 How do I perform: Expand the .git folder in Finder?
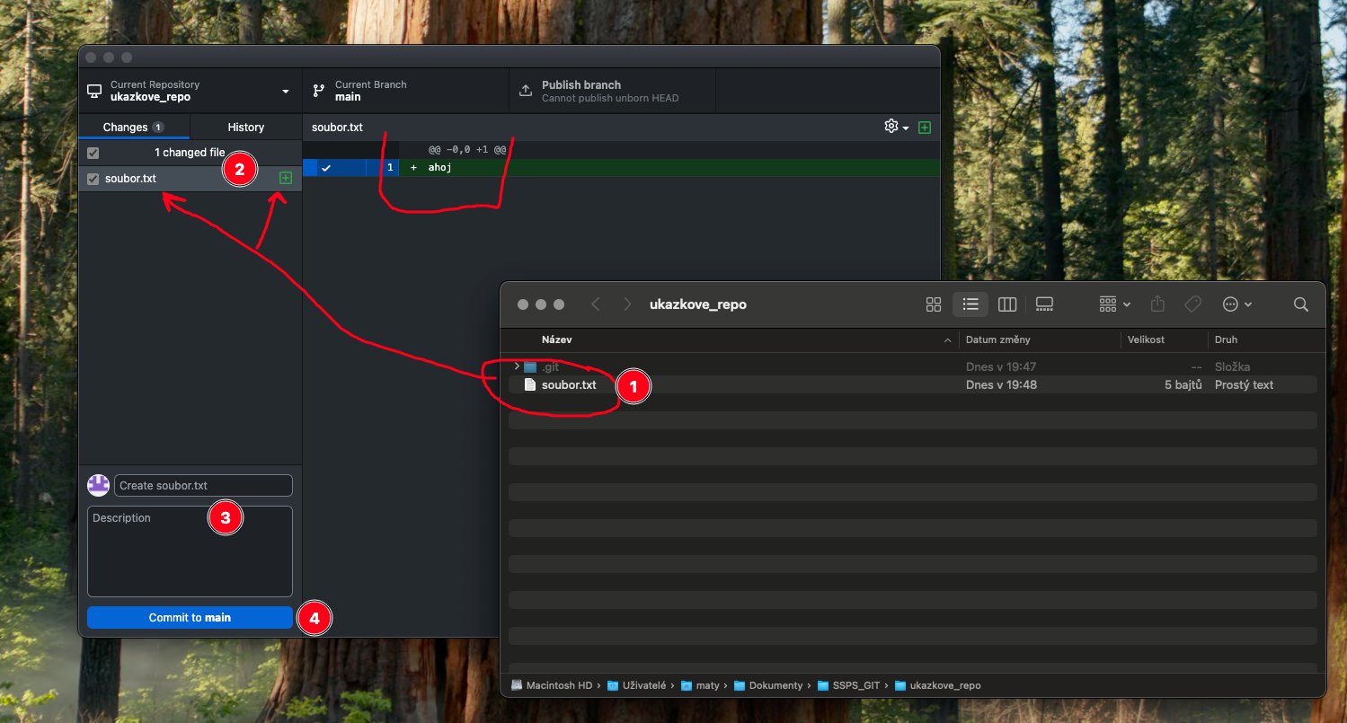point(516,366)
